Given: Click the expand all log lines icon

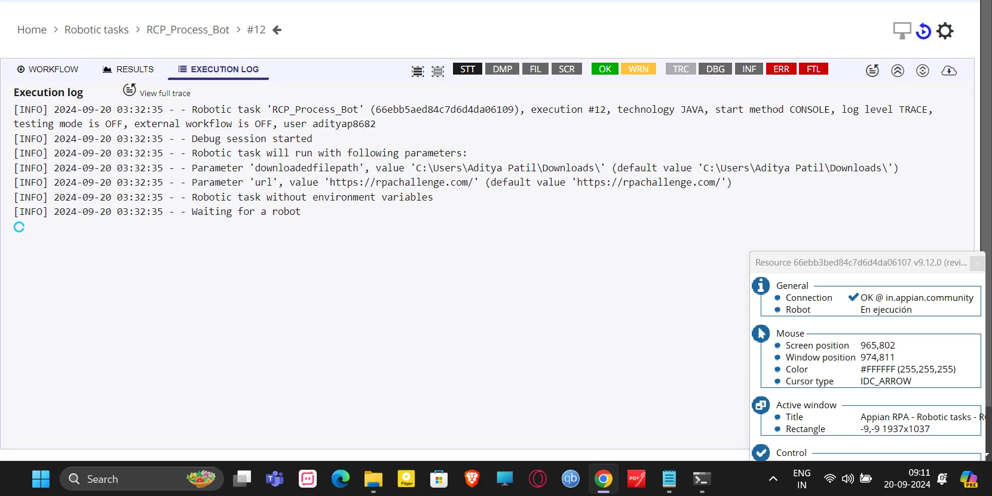Looking at the screenshot, I should point(418,72).
